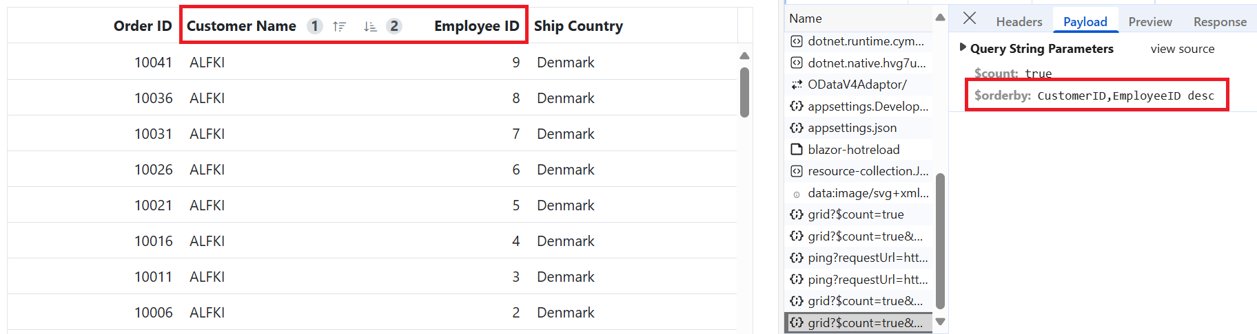Viewport: 1257px width, 334px height.
Task: Click the ascending sort icon on Customer Name
Action: tap(339, 27)
